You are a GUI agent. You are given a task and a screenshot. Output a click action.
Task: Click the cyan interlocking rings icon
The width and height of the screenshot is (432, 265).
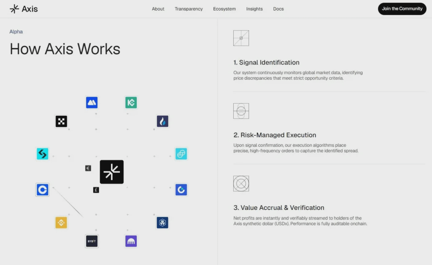click(181, 154)
